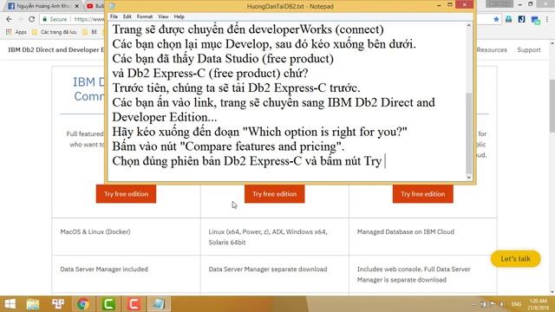Open the Support nav link
Viewport: 555px width, 312px height.
point(529,50)
